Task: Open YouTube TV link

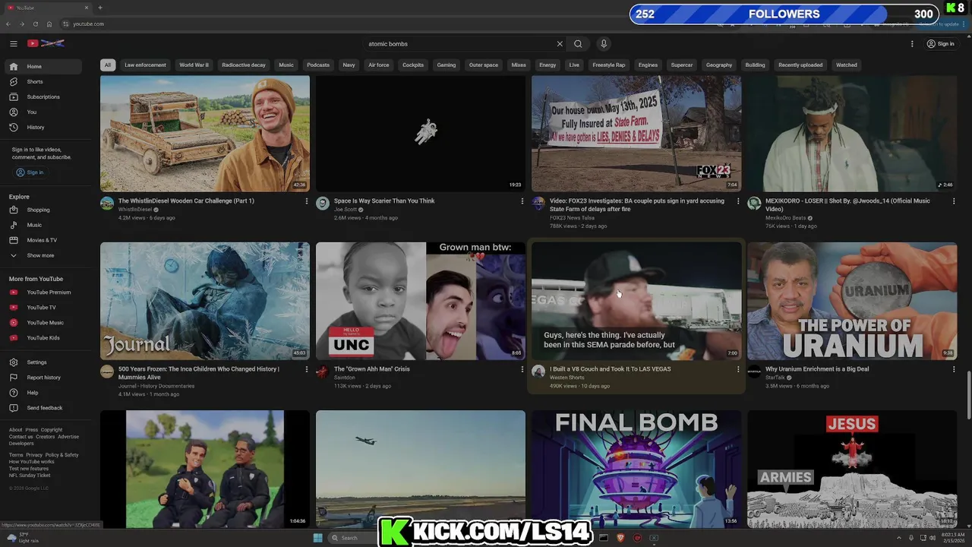Action: [x=43, y=307]
